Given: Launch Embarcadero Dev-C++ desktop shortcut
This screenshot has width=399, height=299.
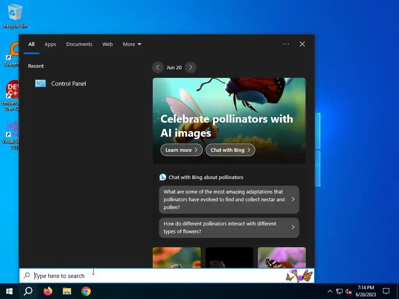Looking at the screenshot, I should pos(10,95).
